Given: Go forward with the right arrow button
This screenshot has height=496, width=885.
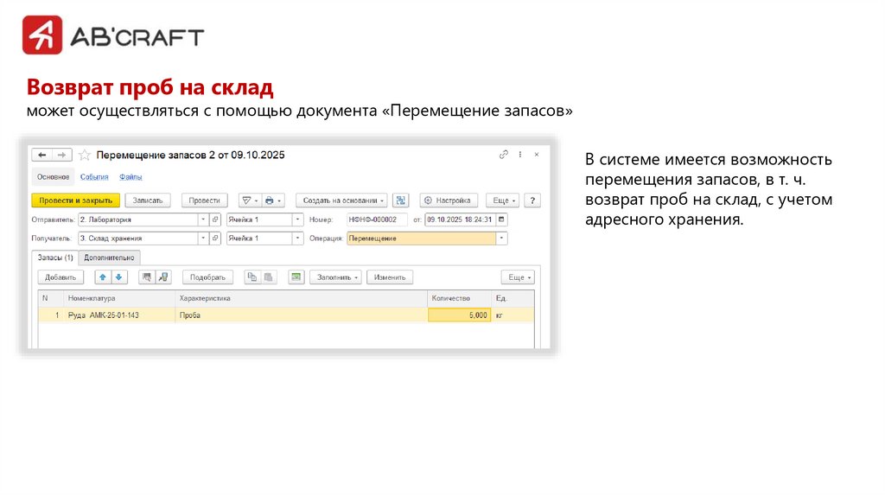Looking at the screenshot, I should click(x=61, y=155).
